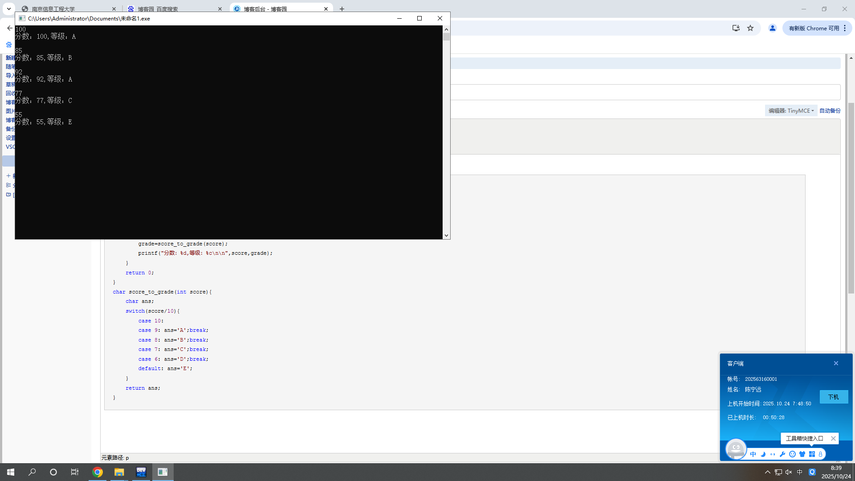Screen dimensions: 855x481
Task: Click the install app icon in address bar
Action: click(736, 28)
